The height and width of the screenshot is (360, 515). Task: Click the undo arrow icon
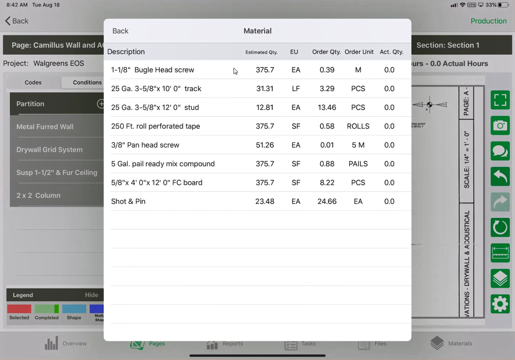500,176
